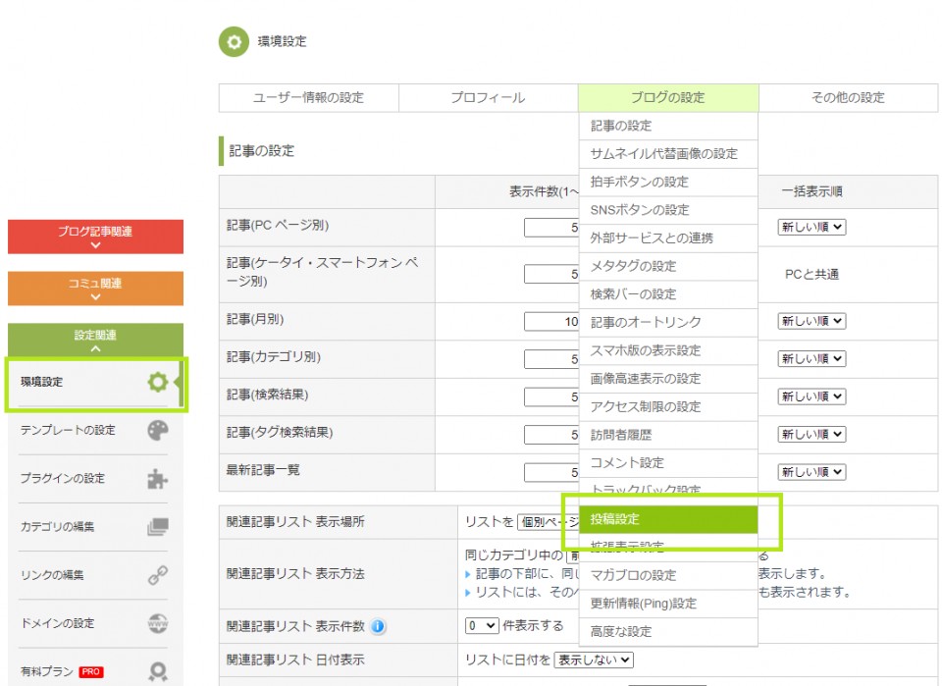Click the blue info icon by 関連記事リスト 表示件数
Screen dimensions: 942x686
[x=378, y=627]
